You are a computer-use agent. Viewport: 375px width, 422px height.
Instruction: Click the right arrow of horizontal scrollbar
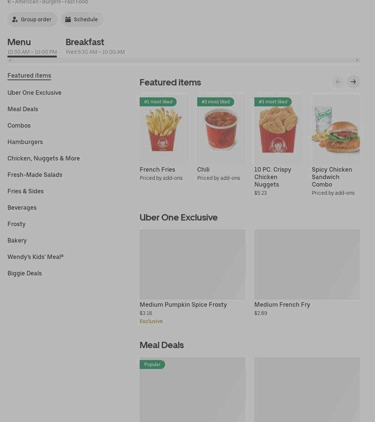[357, 60]
